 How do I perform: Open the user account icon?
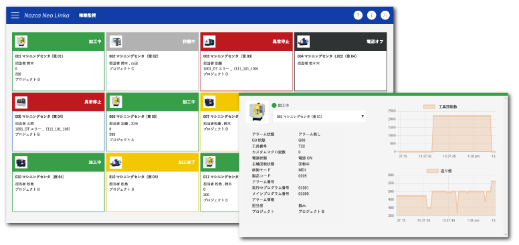385,15
